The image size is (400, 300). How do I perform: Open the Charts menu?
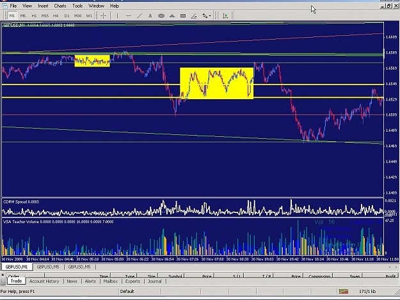tap(60, 6)
